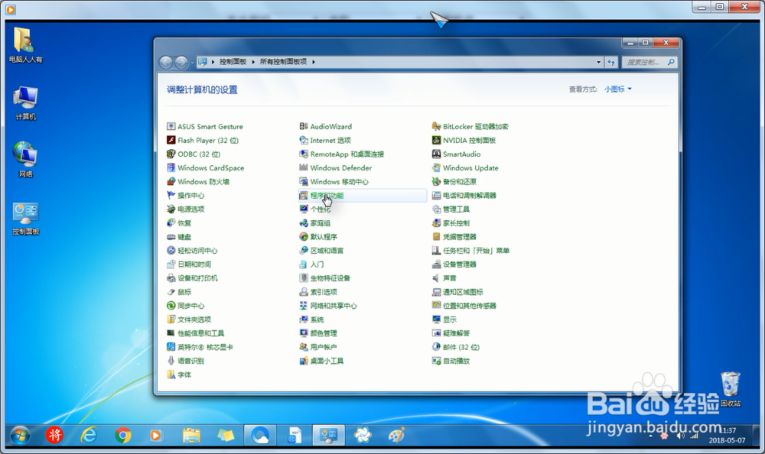
Task: Refresh the Control Panel address bar
Action: click(x=611, y=62)
